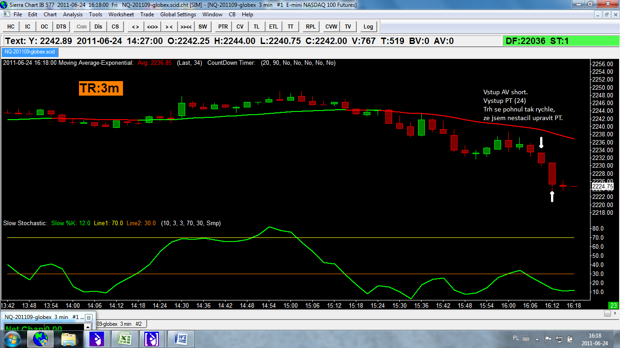Viewport: 620px width, 348px height.
Task: Open Excel from the taskbar
Action: click(x=124, y=338)
